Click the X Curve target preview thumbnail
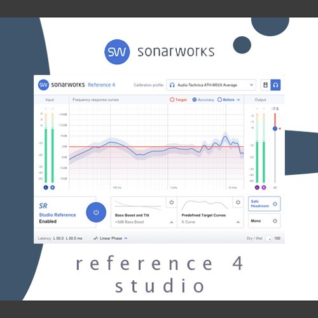This screenshot has width=318, height=318. point(204,205)
